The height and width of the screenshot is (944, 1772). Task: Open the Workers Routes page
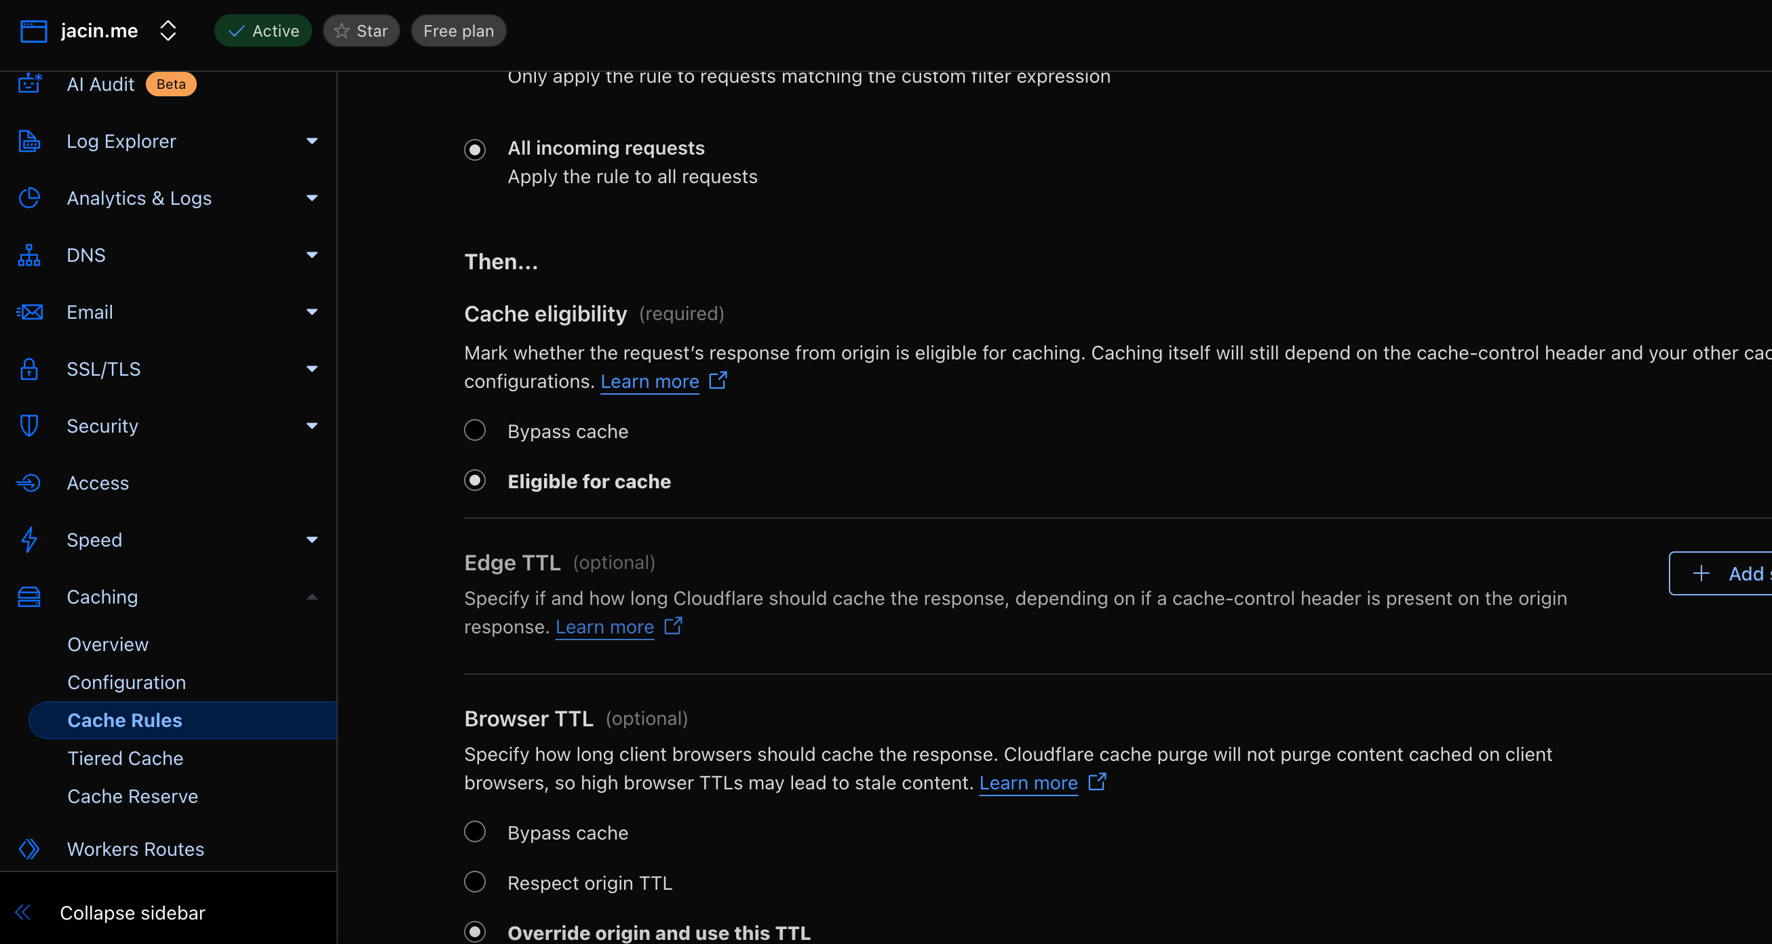[136, 849]
